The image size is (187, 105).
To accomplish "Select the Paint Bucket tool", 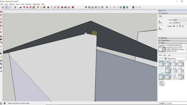I will point(44,7).
